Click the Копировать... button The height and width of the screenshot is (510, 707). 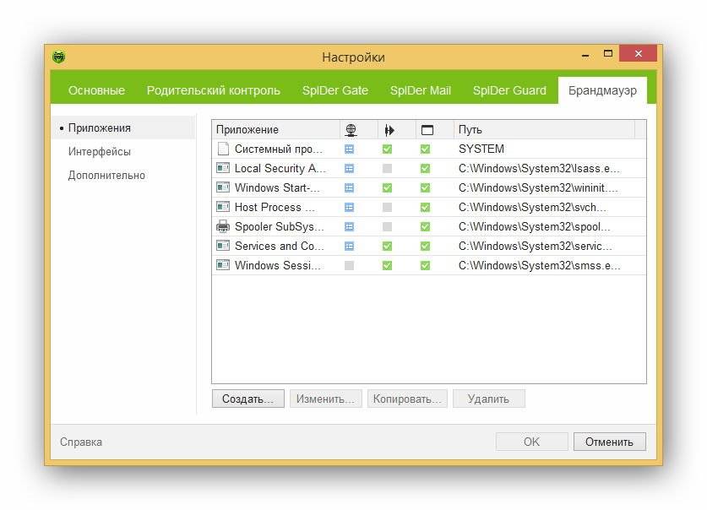click(407, 399)
